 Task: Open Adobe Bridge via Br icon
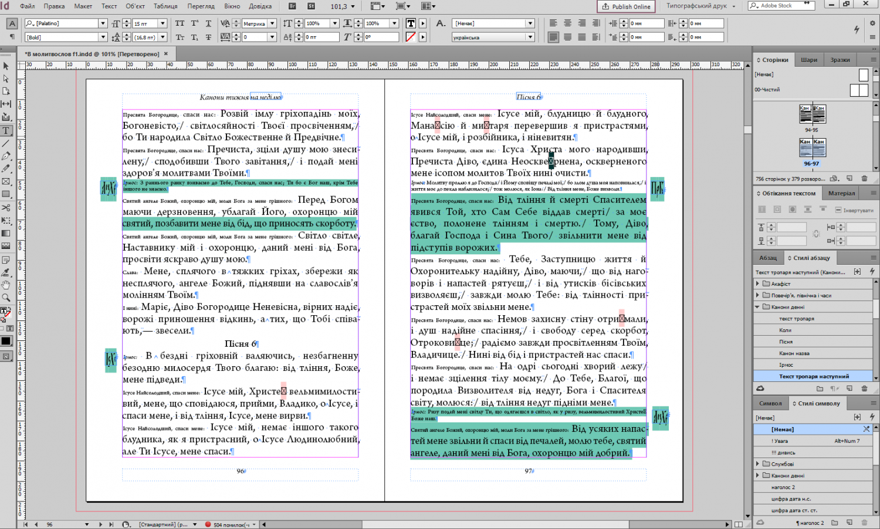coord(292,6)
